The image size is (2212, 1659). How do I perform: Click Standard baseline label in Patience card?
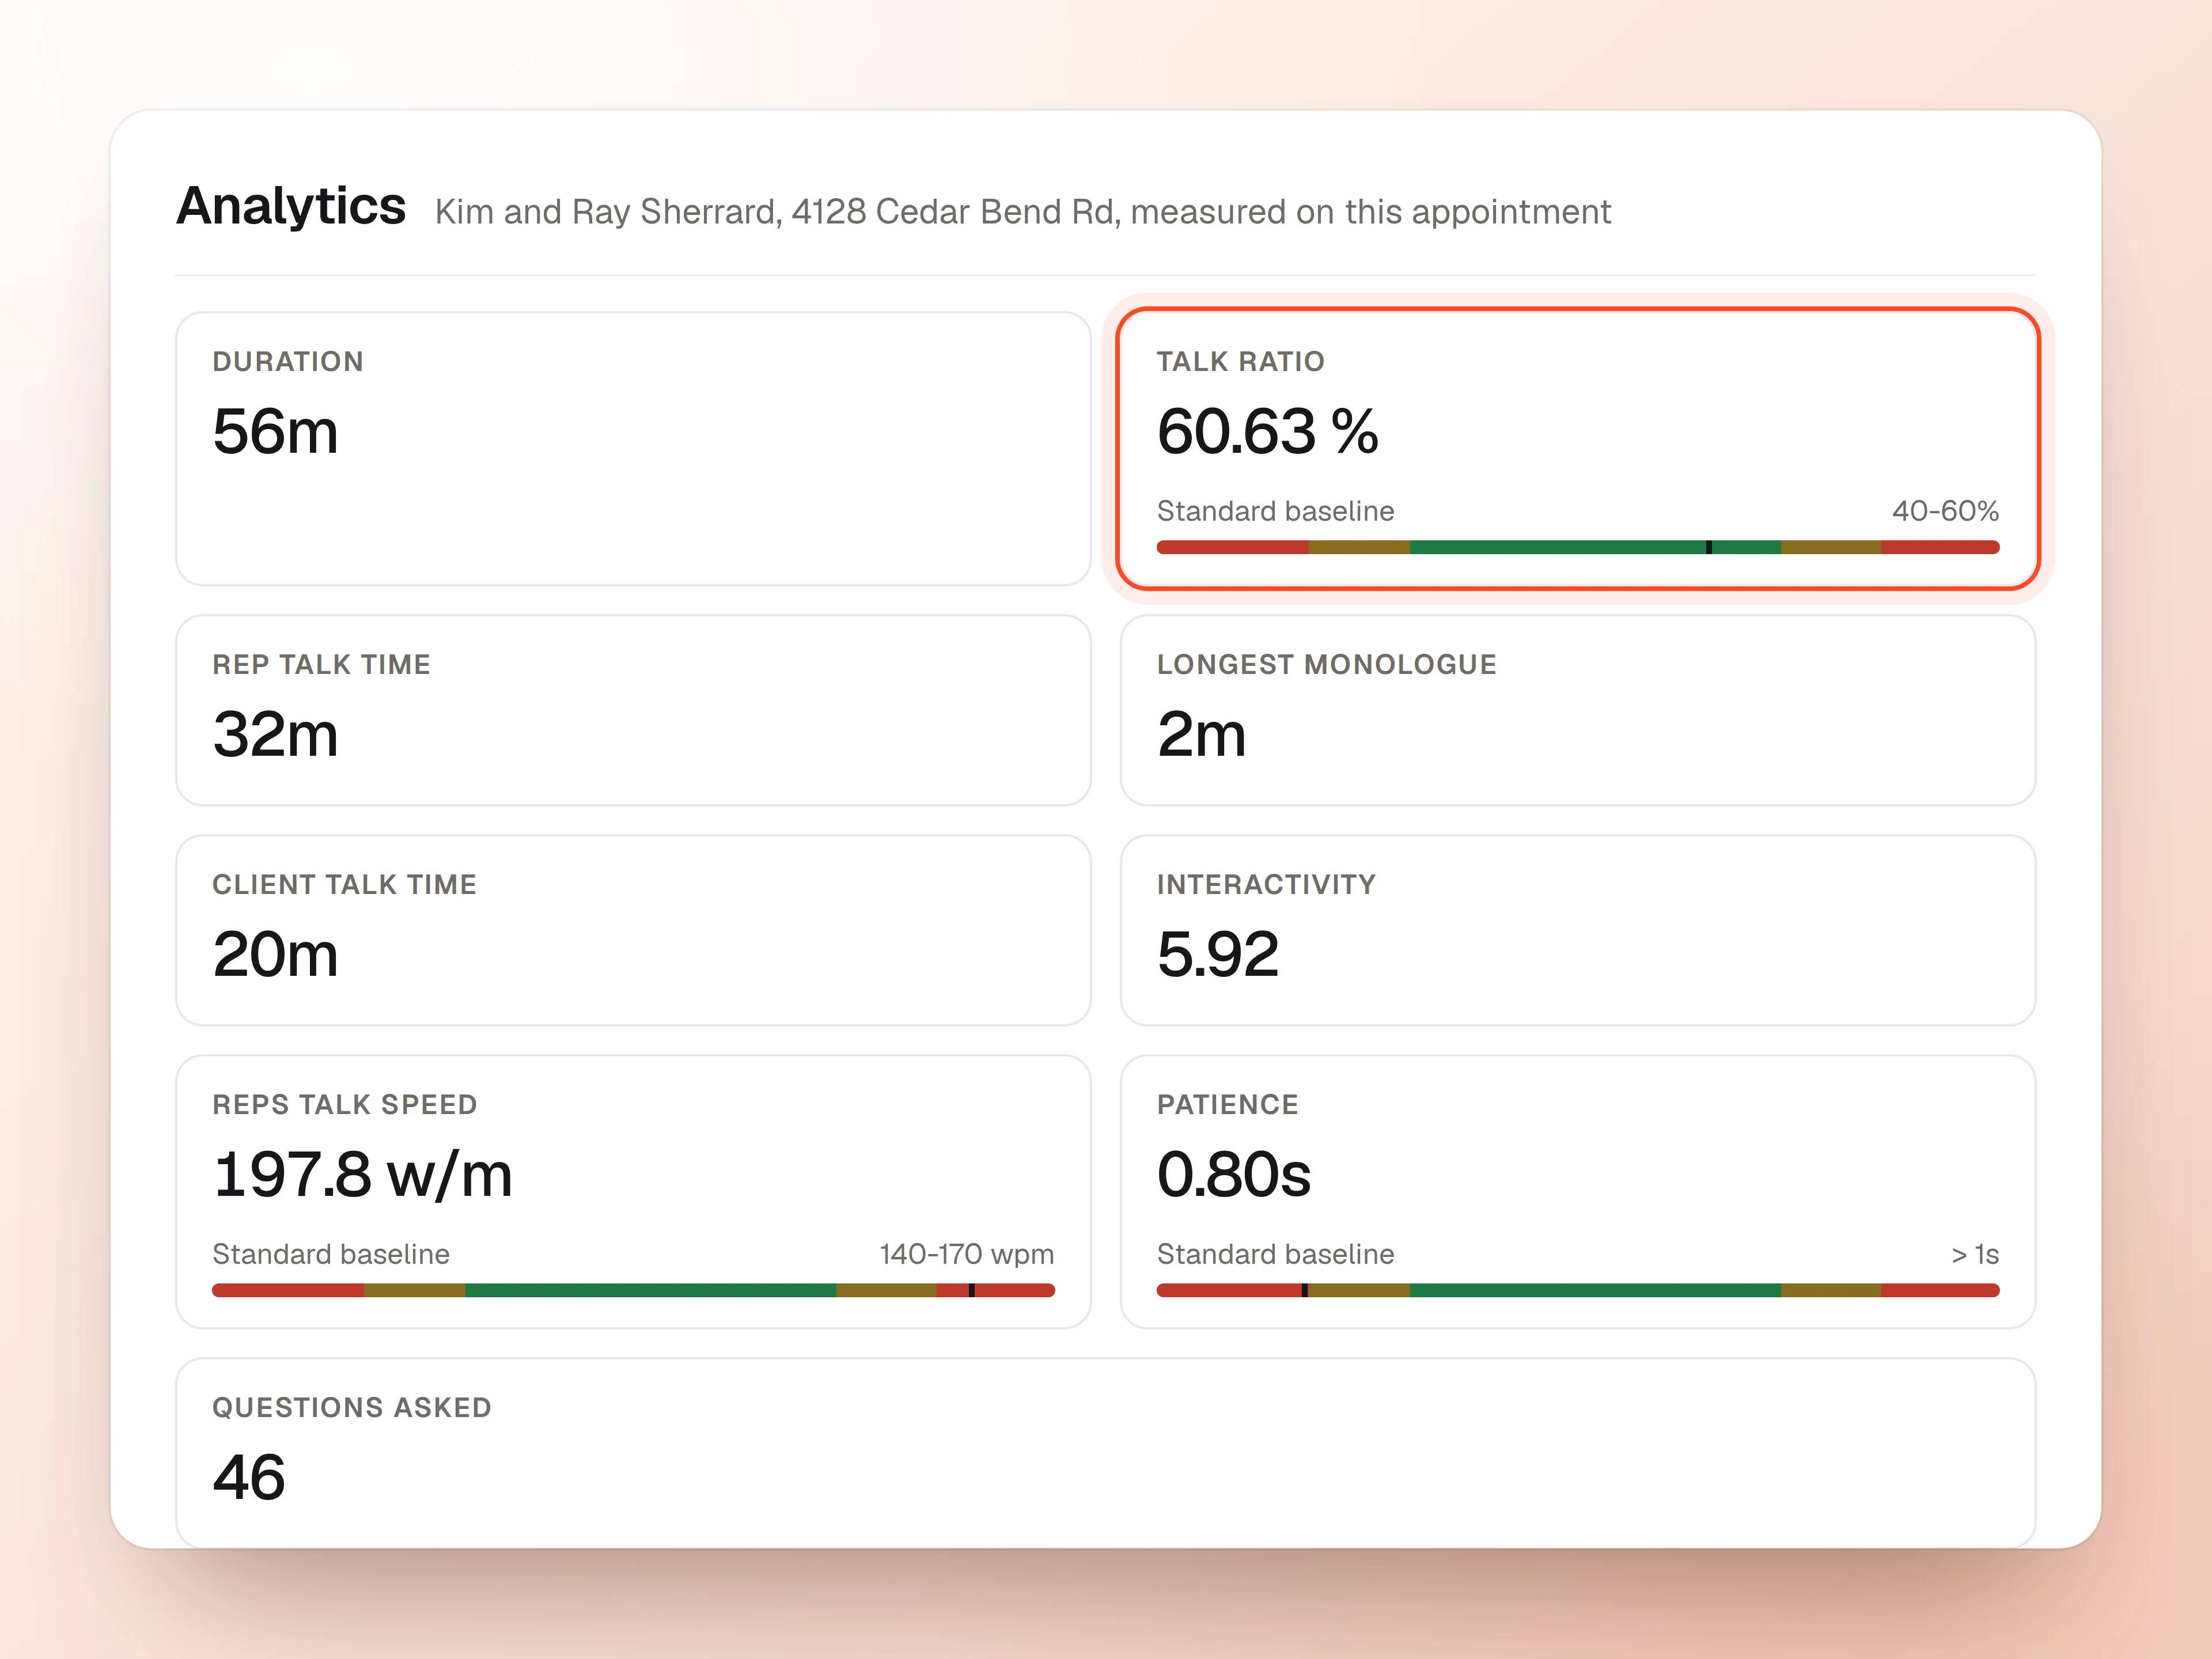[x=1275, y=1254]
